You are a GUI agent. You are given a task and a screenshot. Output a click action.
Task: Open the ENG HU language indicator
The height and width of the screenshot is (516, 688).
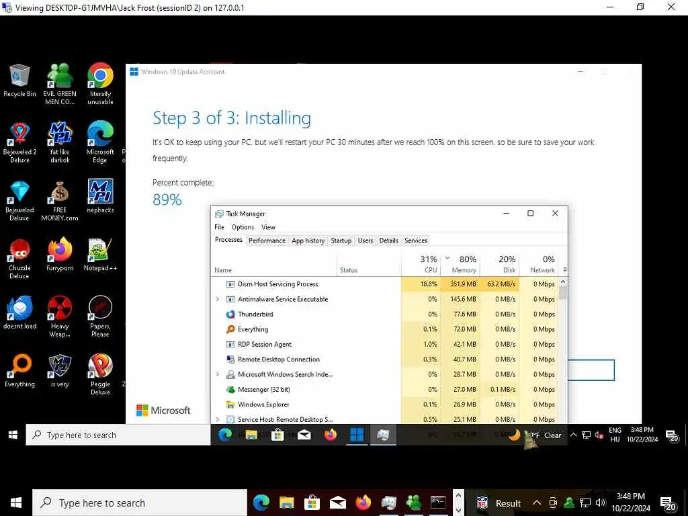(615, 435)
